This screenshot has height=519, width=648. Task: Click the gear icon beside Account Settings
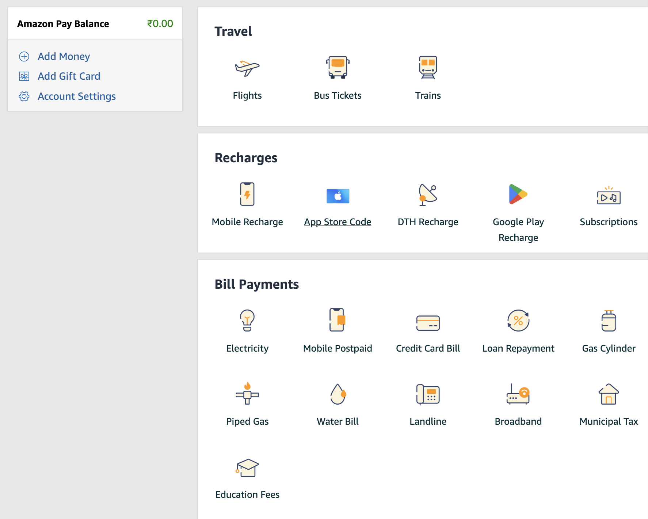[24, 96]
